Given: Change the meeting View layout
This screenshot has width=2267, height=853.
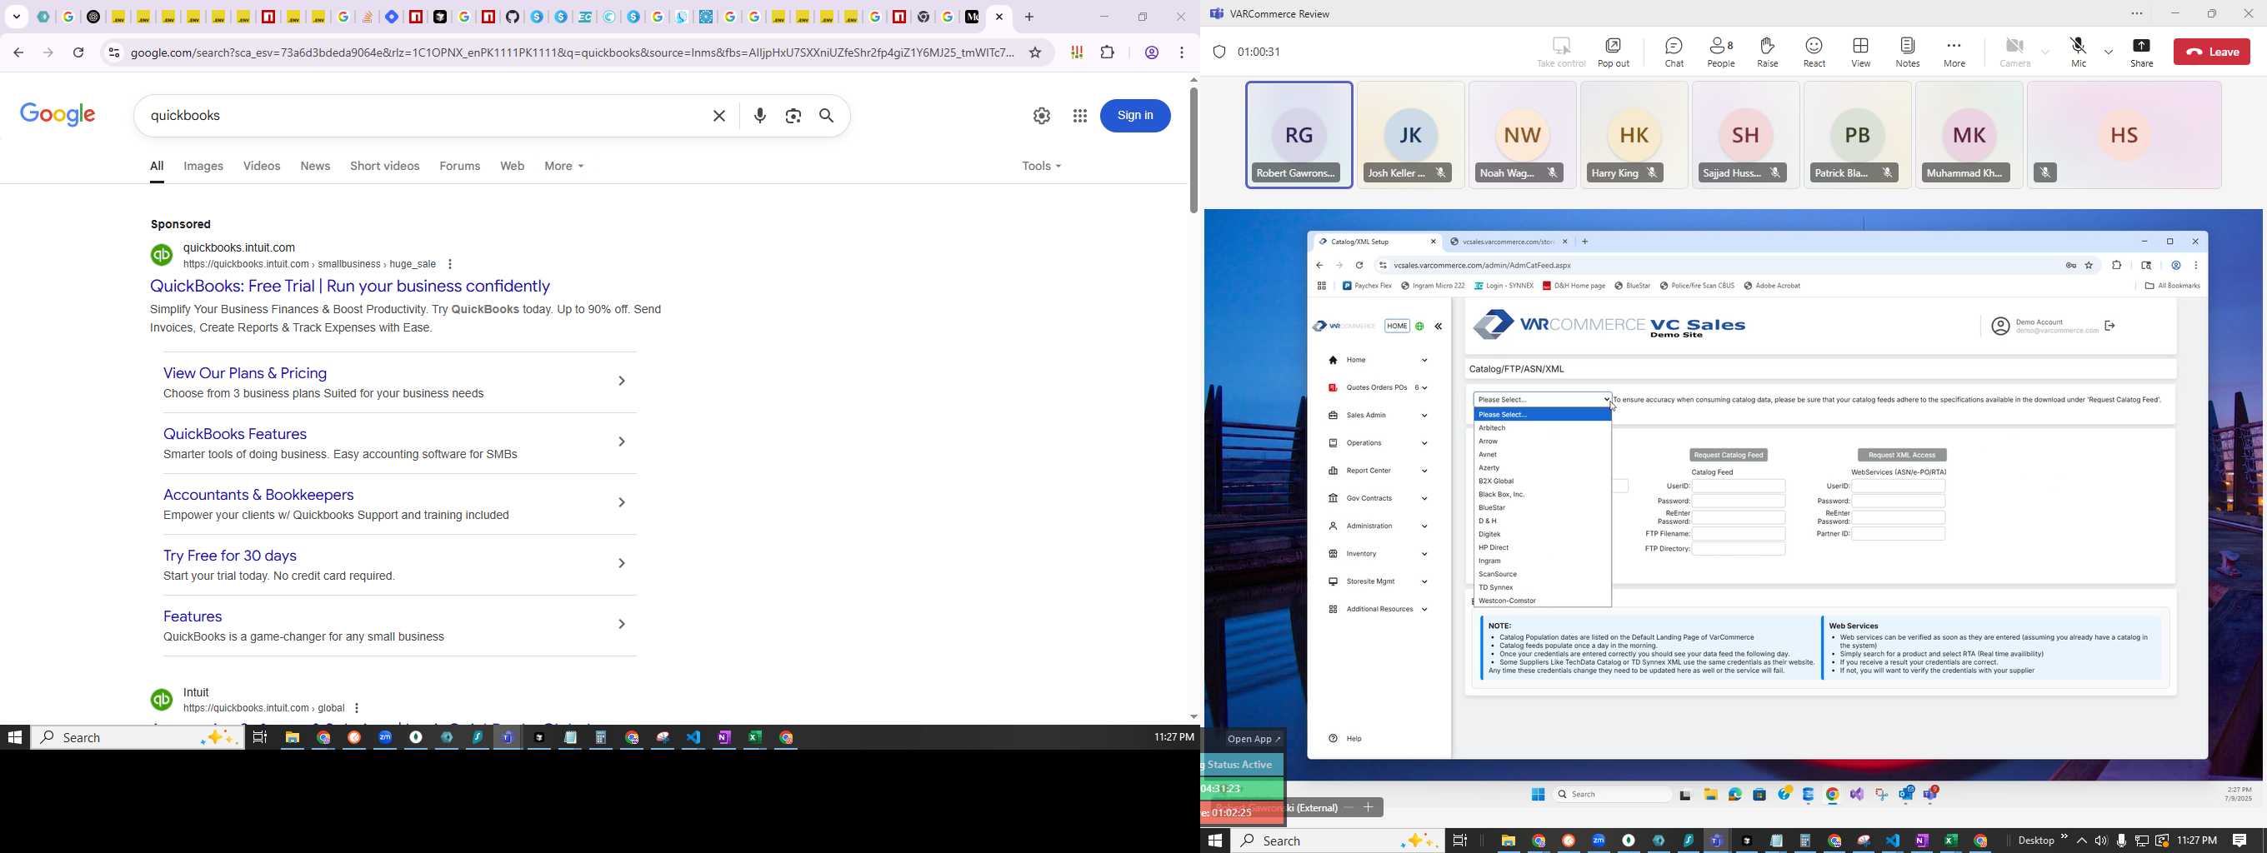Looking at the screenshot, I should point(1860,52).
